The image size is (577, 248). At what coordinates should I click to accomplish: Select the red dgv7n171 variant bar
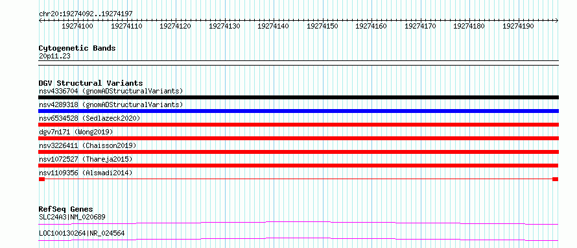(x=298, y=138)
